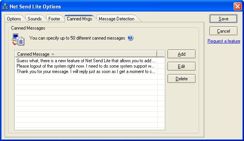Add a new canned message
The width and height of the screenshot is (244, 141).
tap(181, 54)
